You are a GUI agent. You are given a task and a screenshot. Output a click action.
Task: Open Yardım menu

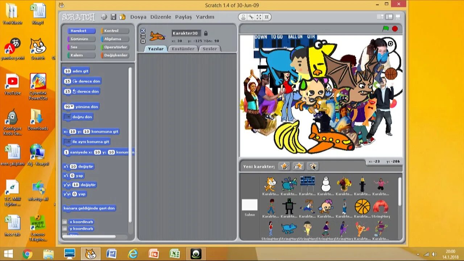(x=205, y=17)
